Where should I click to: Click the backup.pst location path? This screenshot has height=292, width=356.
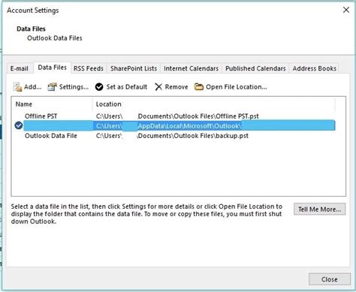(172, 136)
